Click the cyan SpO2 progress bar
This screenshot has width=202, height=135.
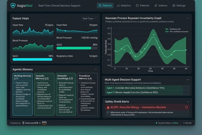pyautogui.click(x=32, y=59)
